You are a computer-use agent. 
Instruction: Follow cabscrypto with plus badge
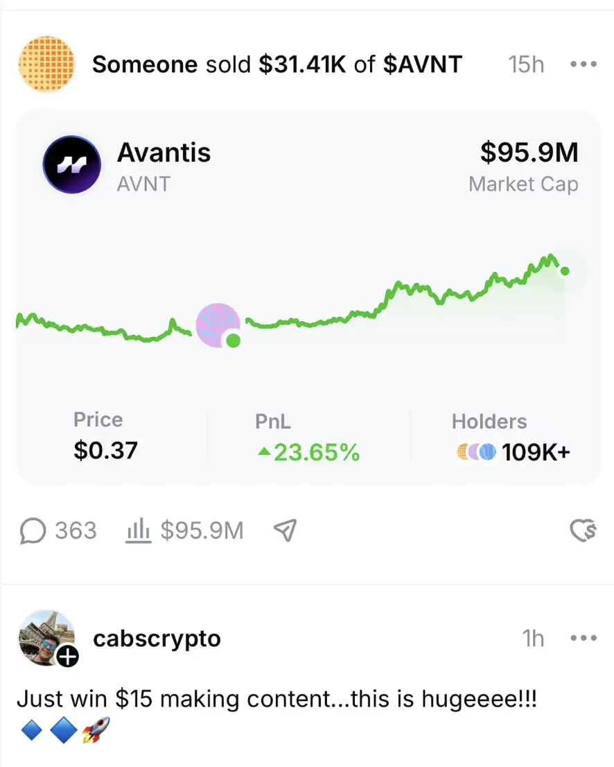click(68, 657)
